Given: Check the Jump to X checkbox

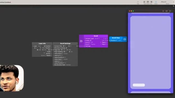Looking at the screenshot, I should (x=62, y=56).
